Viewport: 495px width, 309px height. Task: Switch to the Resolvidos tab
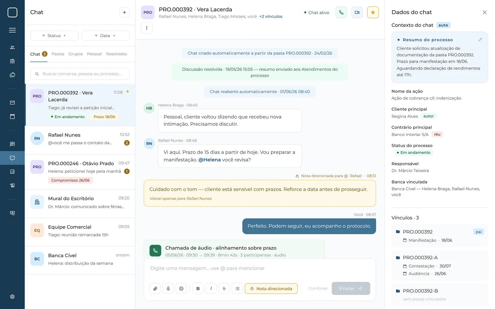[x=116, y=54]
